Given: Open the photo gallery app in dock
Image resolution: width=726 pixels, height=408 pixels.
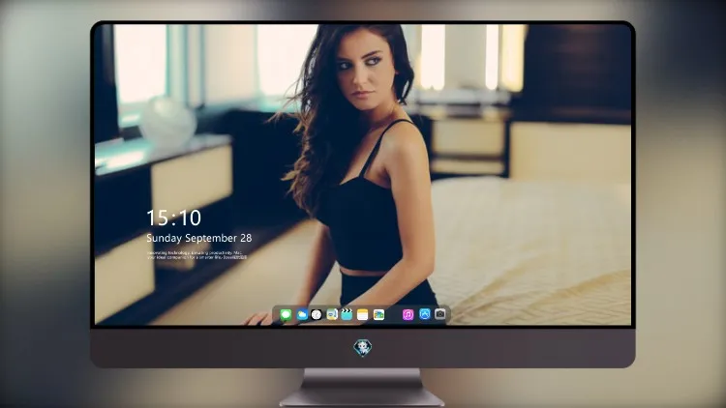Looking at the screenshot, I should 378,315.
